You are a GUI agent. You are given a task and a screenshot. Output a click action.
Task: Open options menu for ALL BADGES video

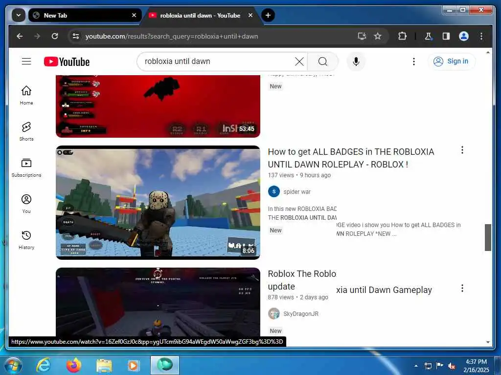coord(462,150)
